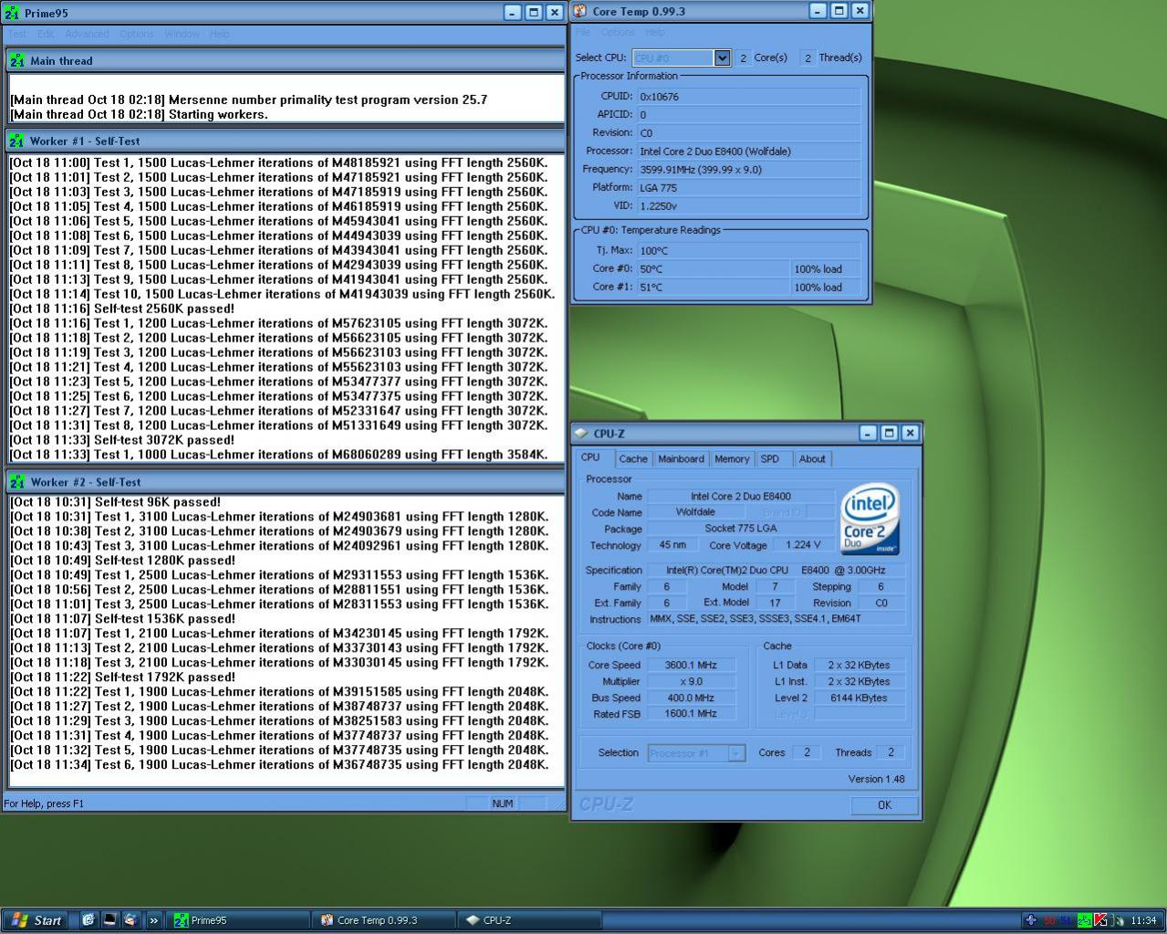Screen dimensions: 1167x934
Task: Click the Core Speed 3600.1 MHz field
Action: point(691,666)
